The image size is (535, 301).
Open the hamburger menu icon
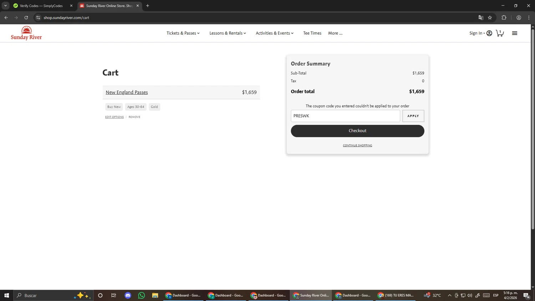pyautogui.click(x=515, y=33)
